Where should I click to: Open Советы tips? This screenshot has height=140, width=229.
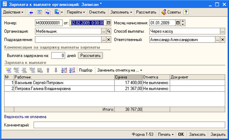click(x=171, y=12)
